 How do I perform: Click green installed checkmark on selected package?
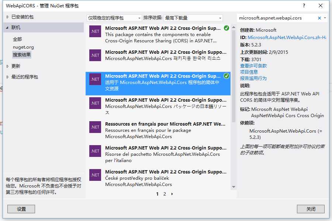pos(226,76)
